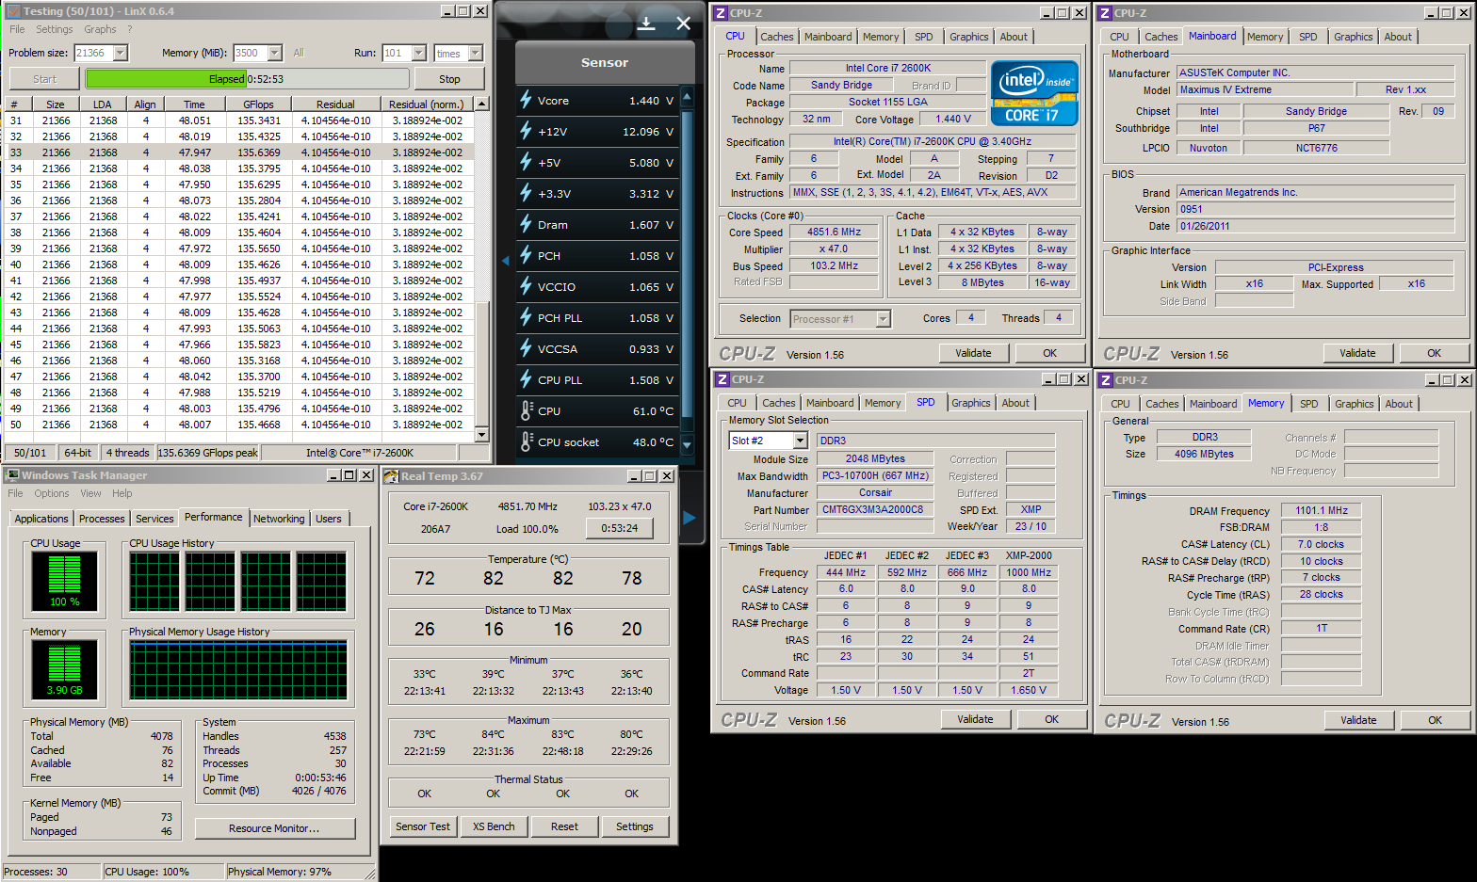Click the Intel Core i7 inside logo

1034,93
